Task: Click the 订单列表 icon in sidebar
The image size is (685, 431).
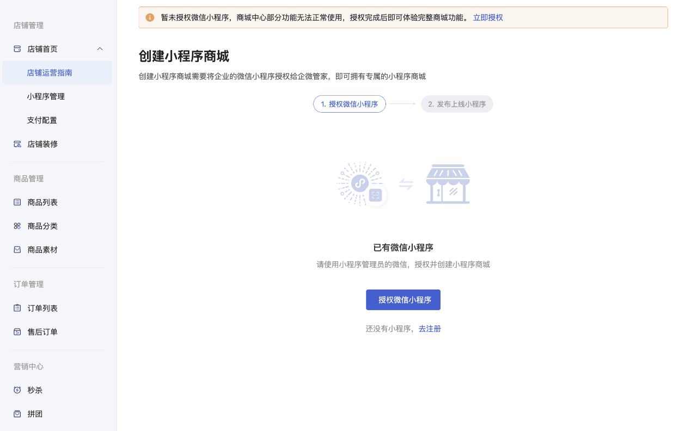Action: click(x=17, y=308)
